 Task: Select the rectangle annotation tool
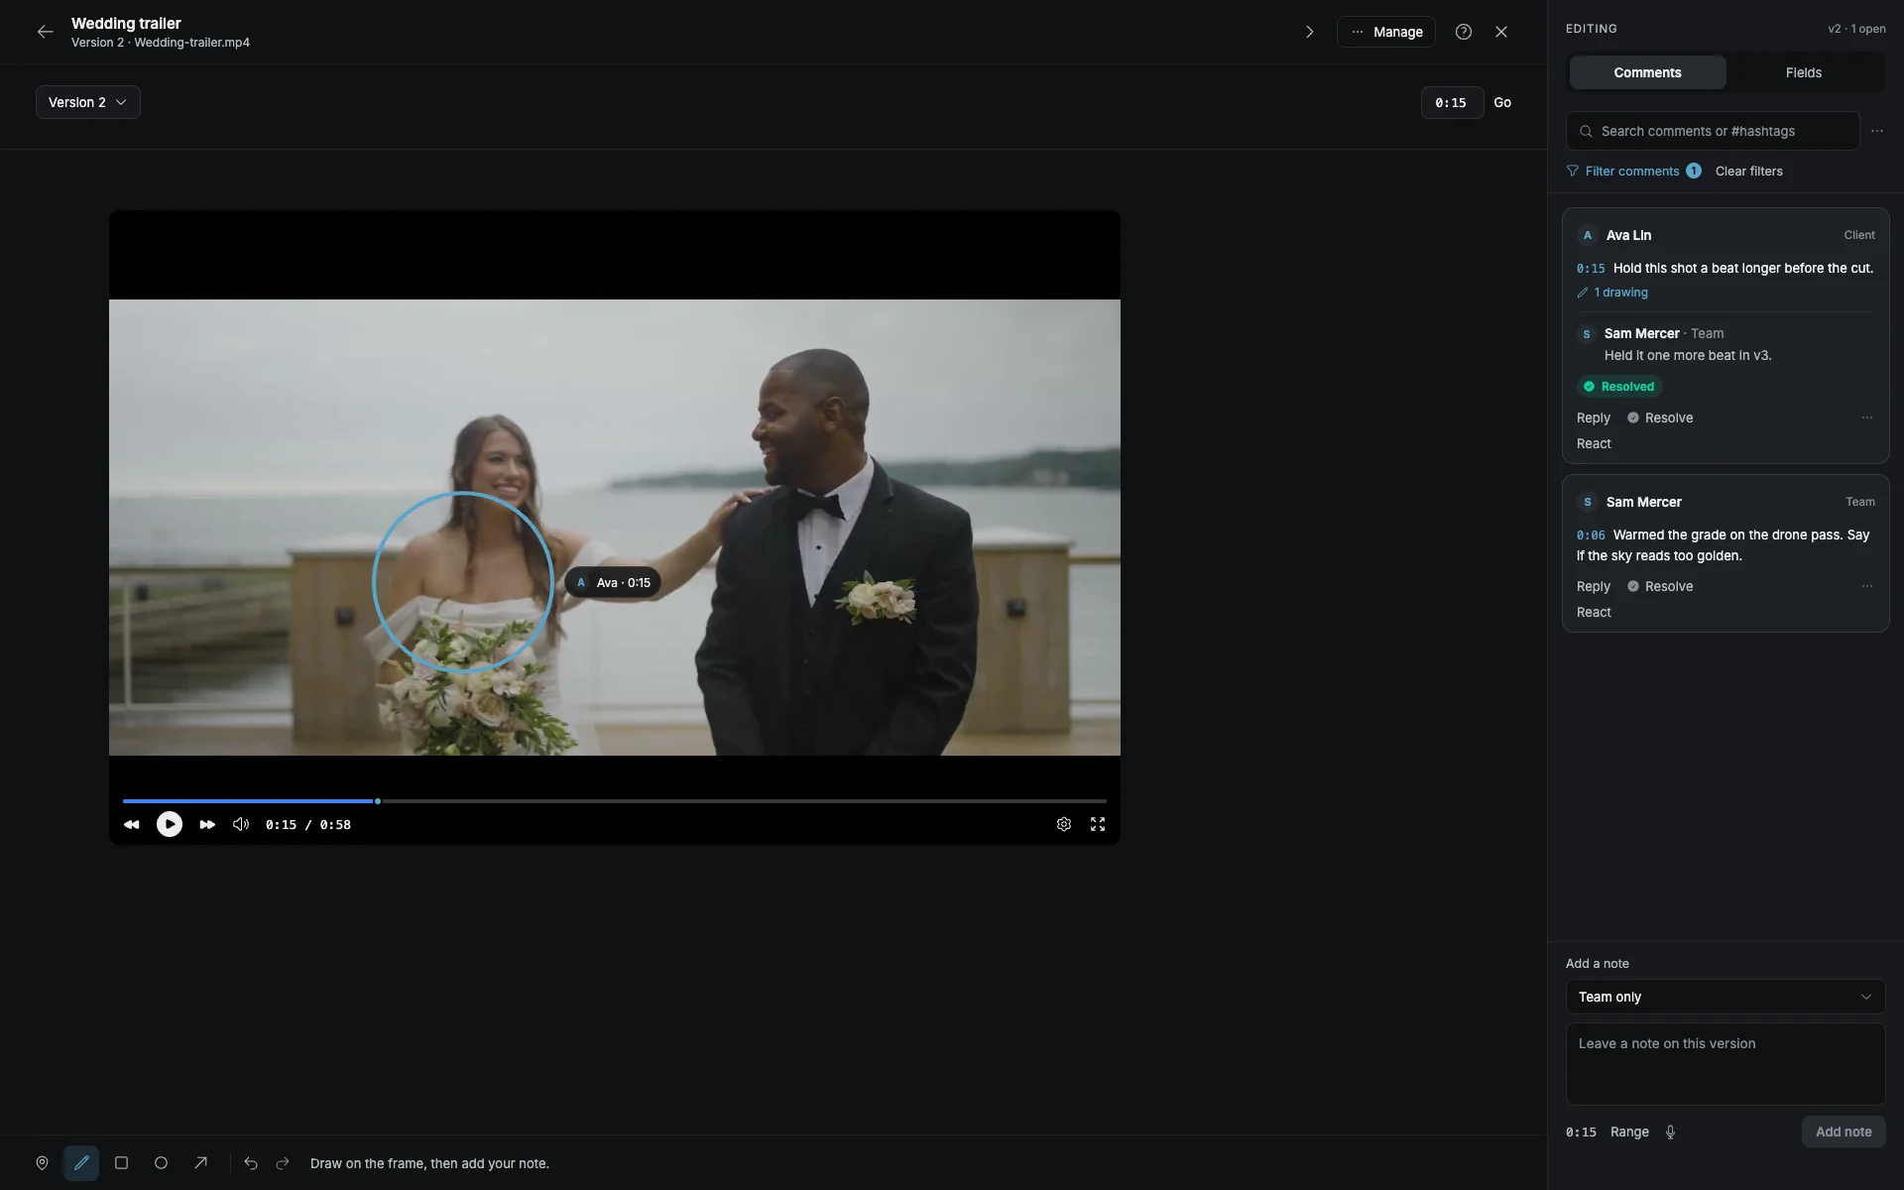pyautogui.click(x=121, y=1163)
